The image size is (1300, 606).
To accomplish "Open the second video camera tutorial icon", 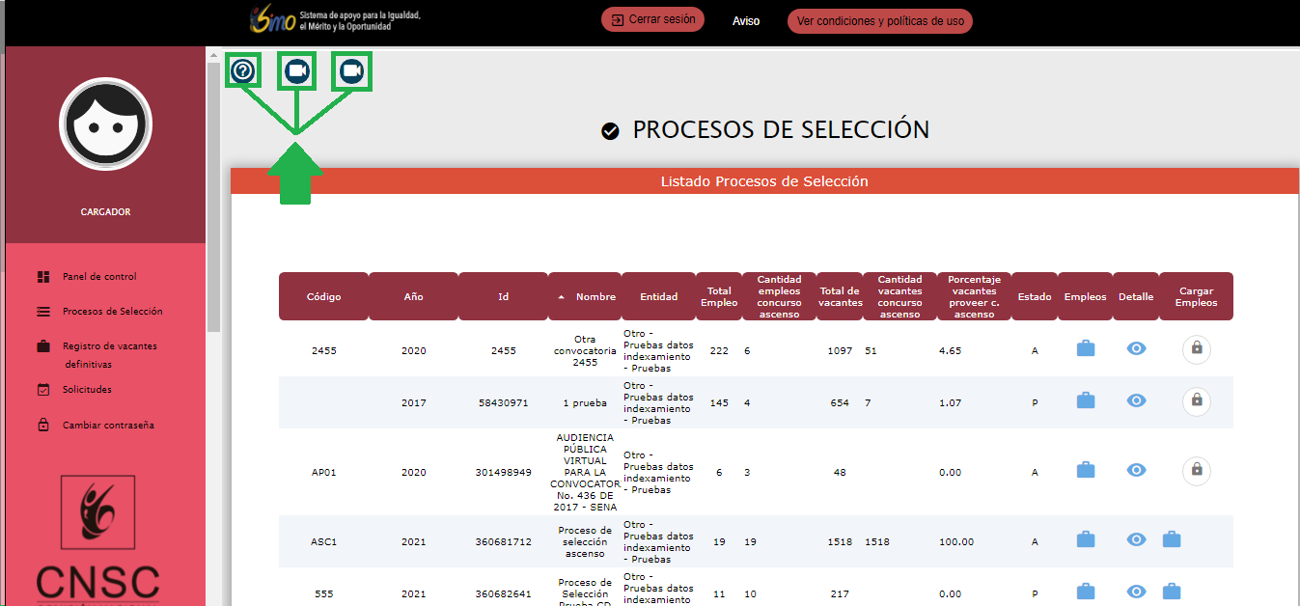I will (351, 70).
